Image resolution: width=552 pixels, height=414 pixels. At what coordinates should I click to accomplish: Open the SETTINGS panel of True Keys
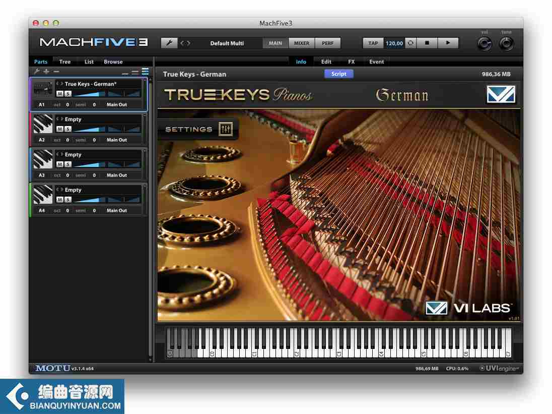[x=198, y=129]
